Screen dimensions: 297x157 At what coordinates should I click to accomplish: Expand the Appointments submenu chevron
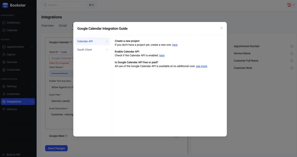(x=32, y=47)
